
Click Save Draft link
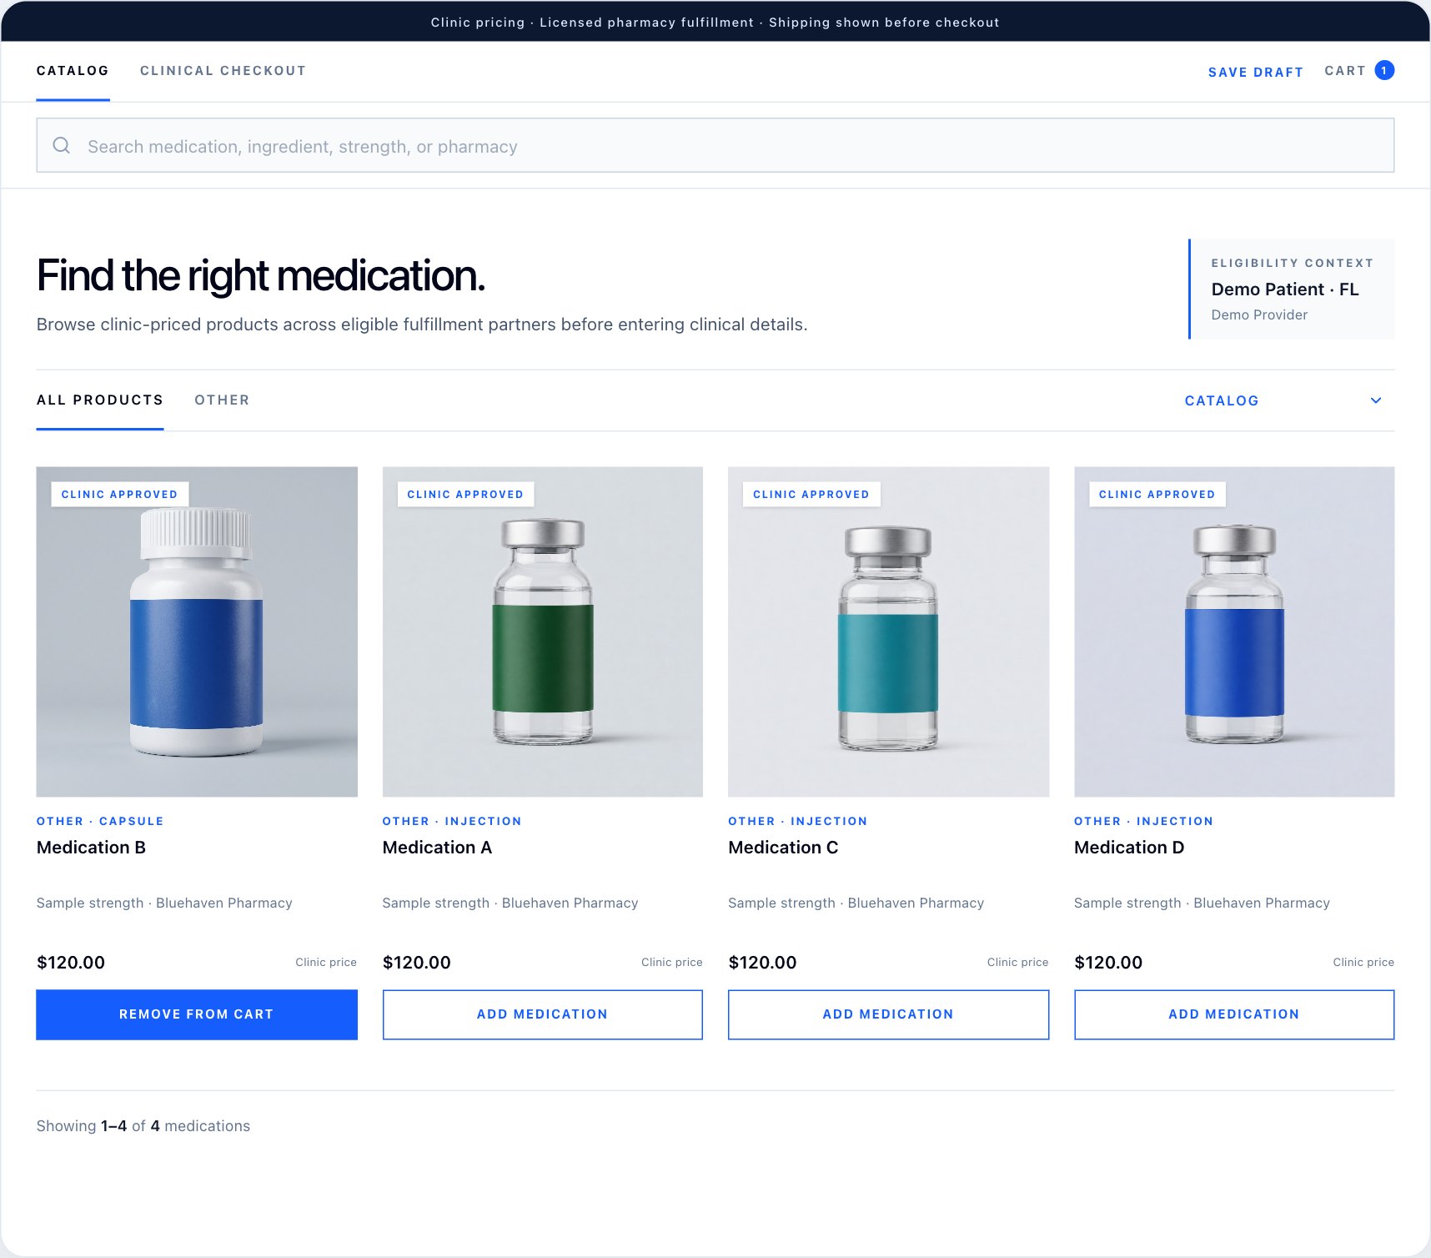point(1255,73)
